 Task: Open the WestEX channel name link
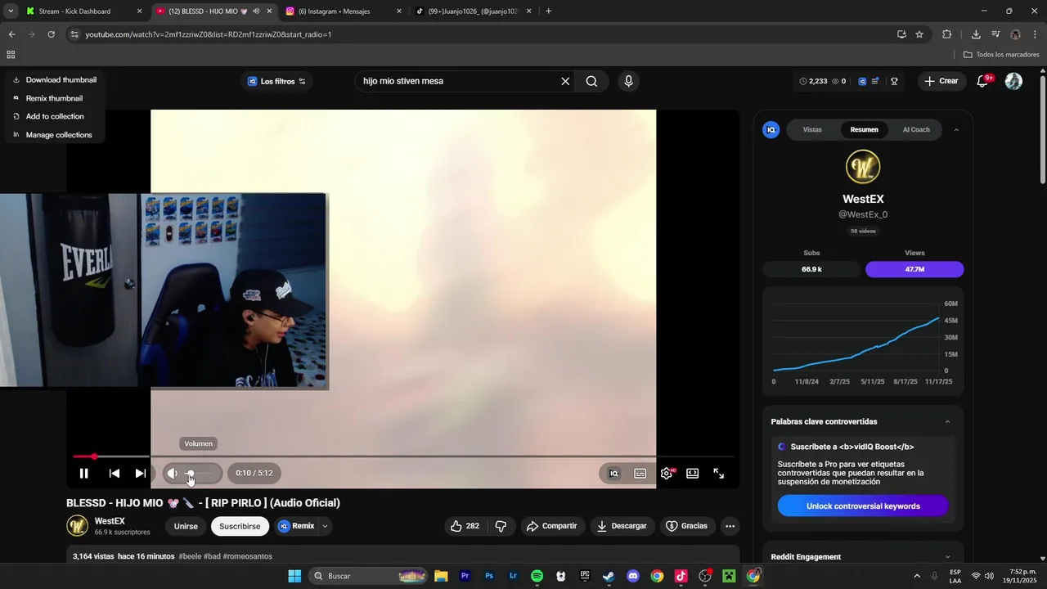[110, 521]
